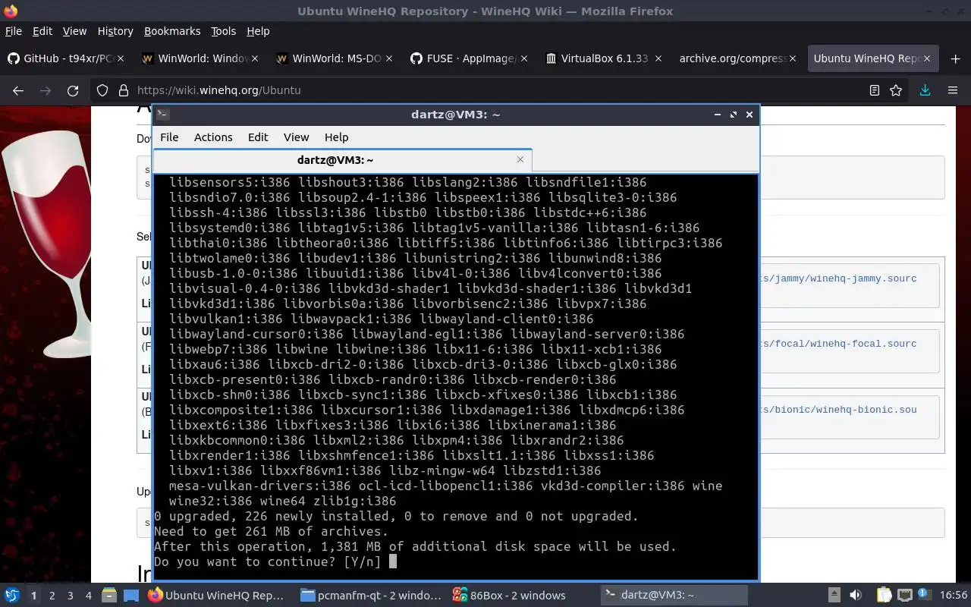Reload the page in Firefox
This screenshot has height=607, width=971.
tap(73, 90)
